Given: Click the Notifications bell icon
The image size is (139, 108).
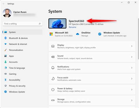Looking at the screenshot, I should click(x=53, y=68).
